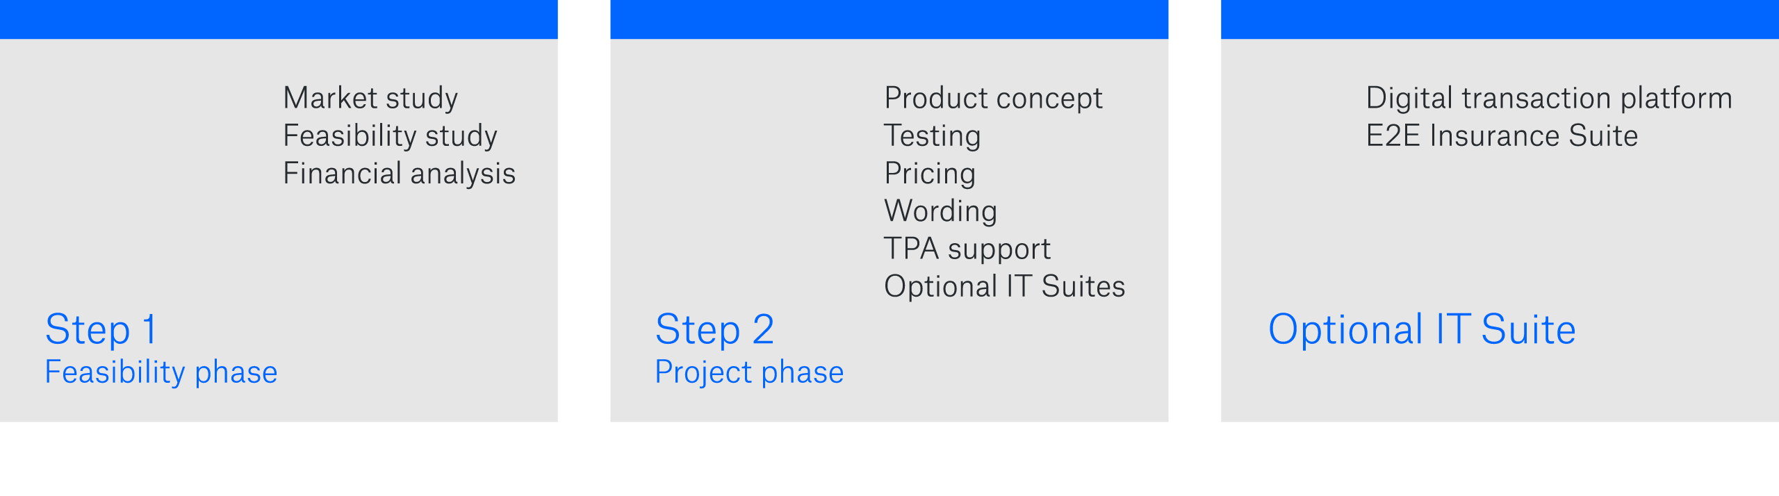Viewport: 1779px width, 496px height.
Task: Click the Wording list item
Action: pos(940,210)
